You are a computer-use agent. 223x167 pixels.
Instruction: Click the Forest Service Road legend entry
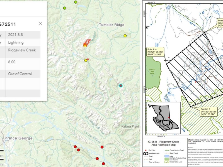click(x=174, y=150)
